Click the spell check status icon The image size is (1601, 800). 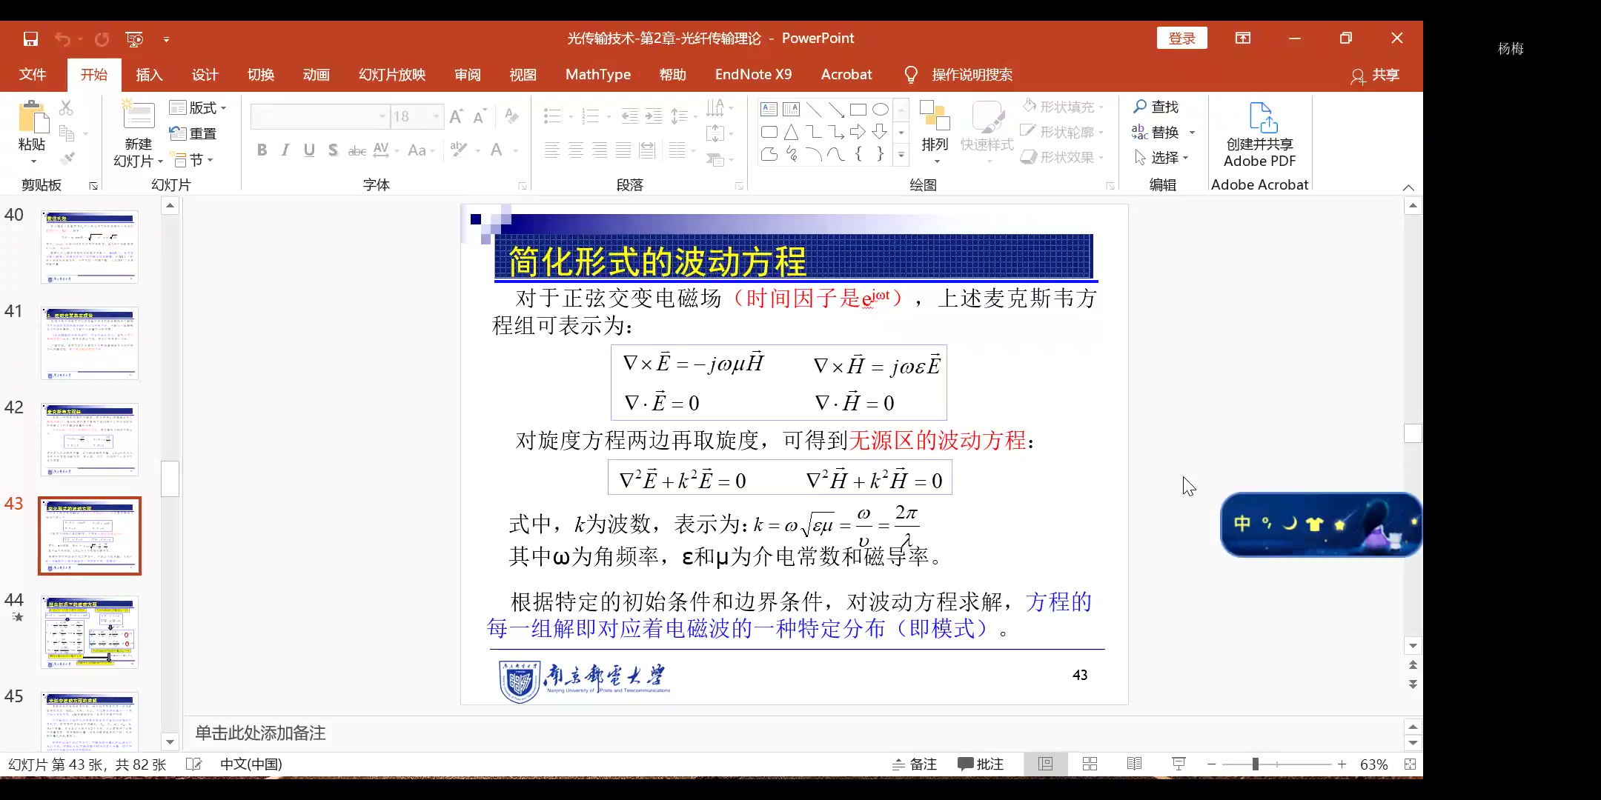[x=193, y=764]
